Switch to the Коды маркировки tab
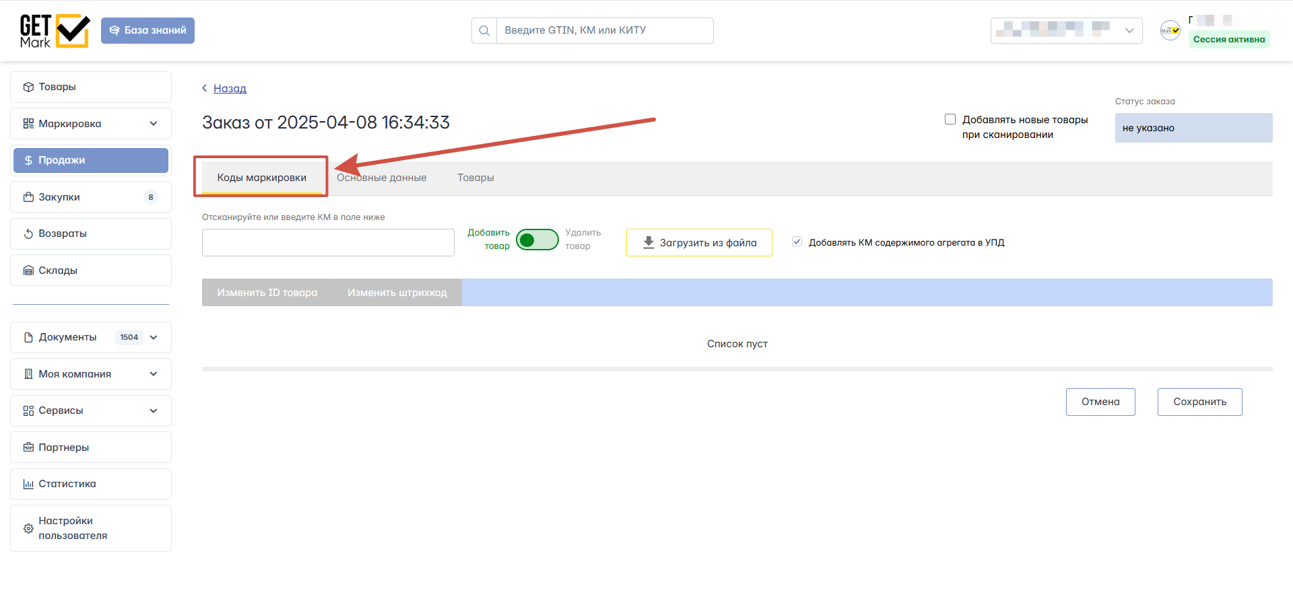 [262, 178]
